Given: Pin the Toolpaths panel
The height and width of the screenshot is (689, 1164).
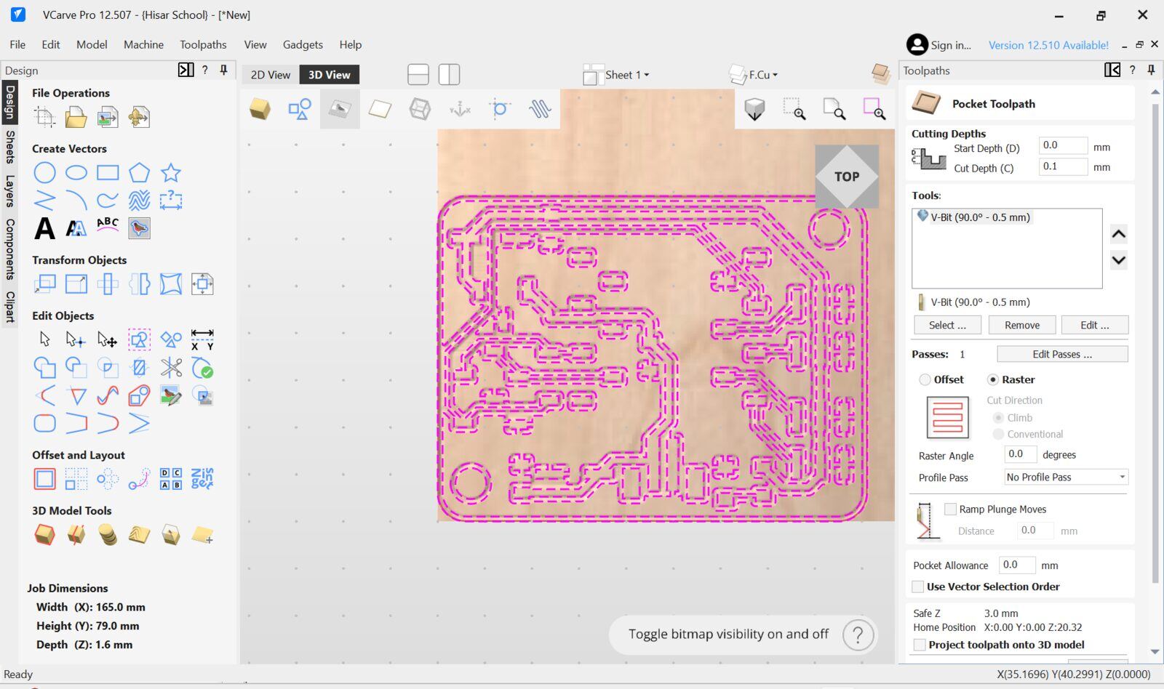Looking at the screenshot, I should [x=1151, y=70].
